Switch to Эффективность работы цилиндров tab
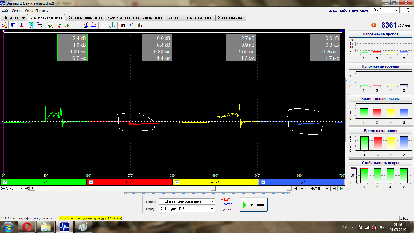Image resolution: width=414 pixels, height=233 pixels. pos(135,18)
